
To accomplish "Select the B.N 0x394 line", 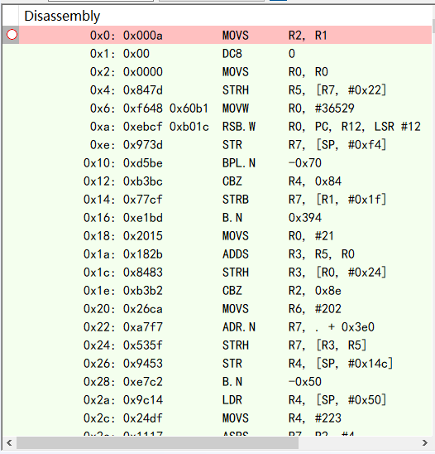I will click(225, 218).
